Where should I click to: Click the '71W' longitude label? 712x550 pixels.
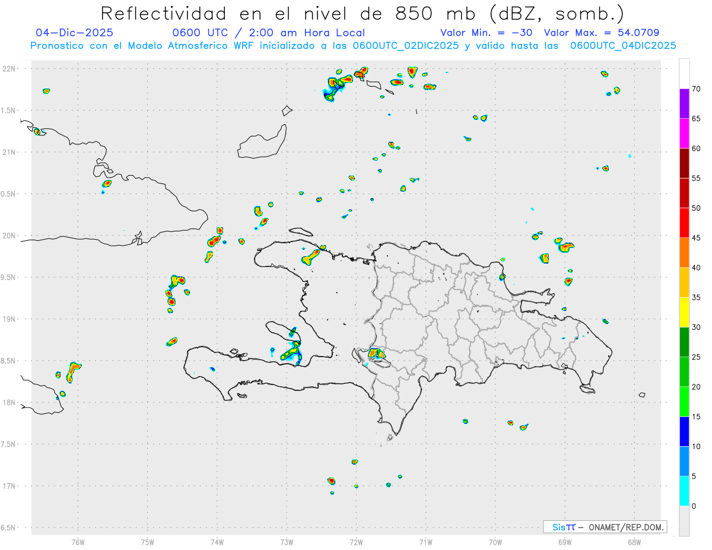pos(425,542)
